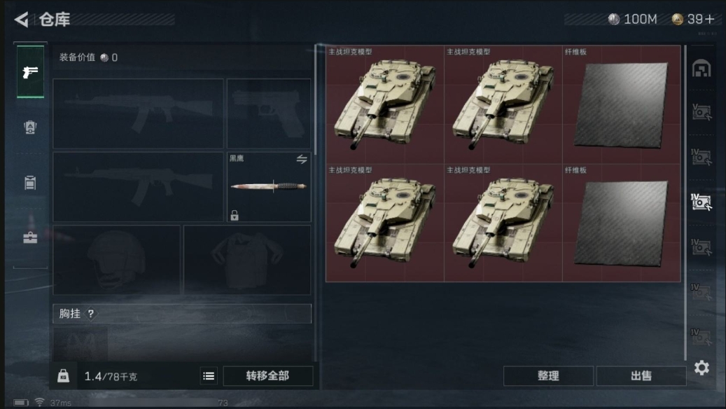Click the 整理 sort button
The height and width of the screenshot is (409, 726).
548,375
